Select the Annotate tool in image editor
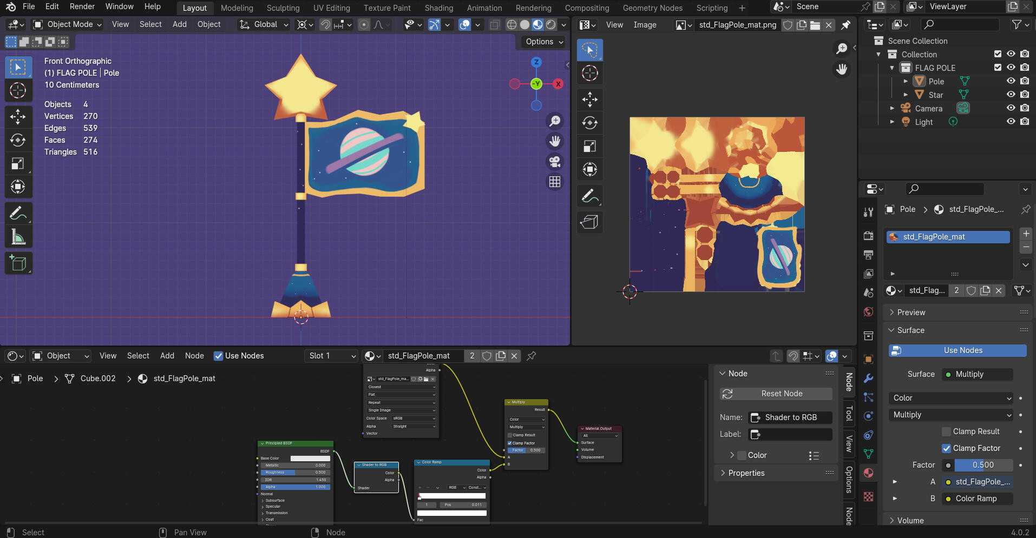Viewport: 1036px width, 538px height. tap(589, 196)
